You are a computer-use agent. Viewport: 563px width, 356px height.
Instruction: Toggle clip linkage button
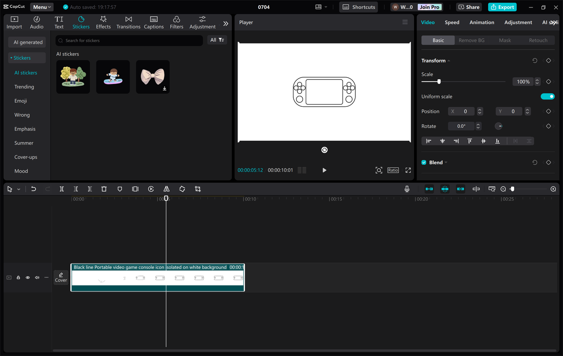click(461, 189)
